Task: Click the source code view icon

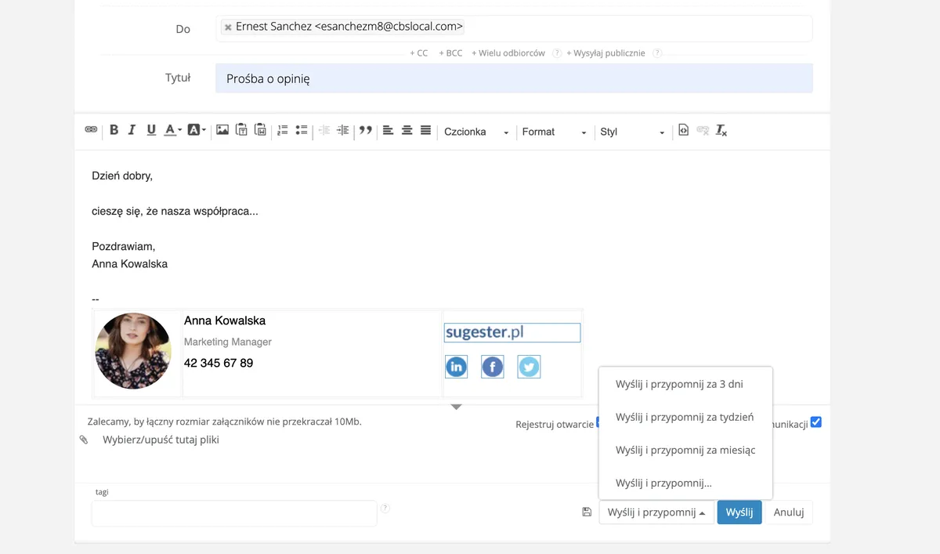Action: 684,130
